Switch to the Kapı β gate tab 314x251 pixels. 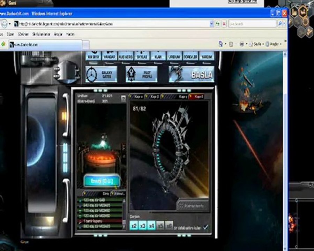click(x=153, y=97)
